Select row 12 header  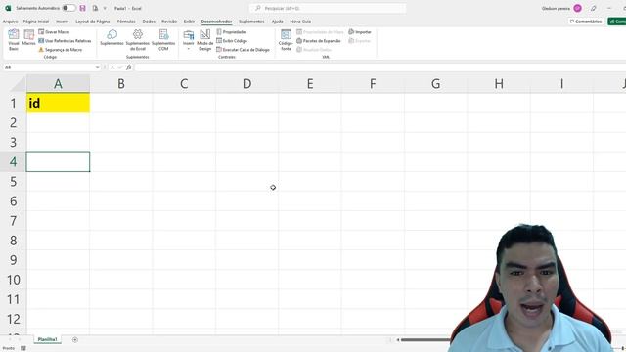(13, 319)
